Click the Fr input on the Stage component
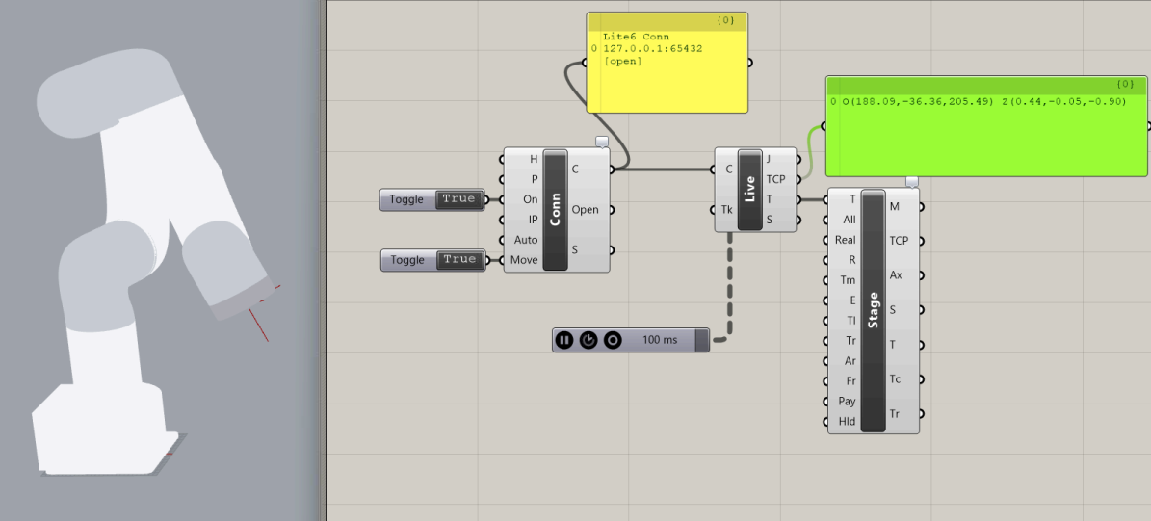Viewport: 1151px width, 521px height. (850, 380)
